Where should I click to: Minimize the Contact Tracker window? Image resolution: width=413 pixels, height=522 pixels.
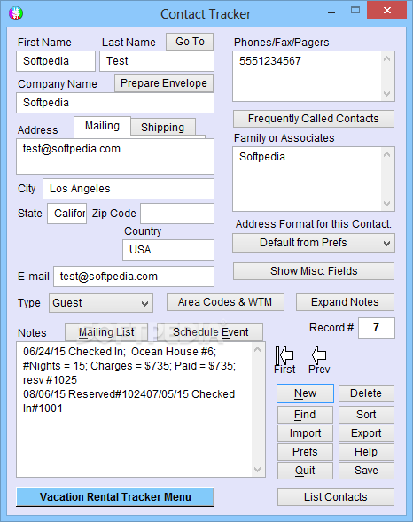(x=331, y=12)
